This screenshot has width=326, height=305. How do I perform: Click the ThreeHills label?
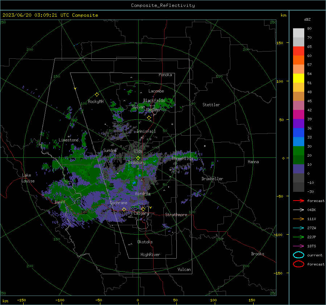[x=182, y=158]
